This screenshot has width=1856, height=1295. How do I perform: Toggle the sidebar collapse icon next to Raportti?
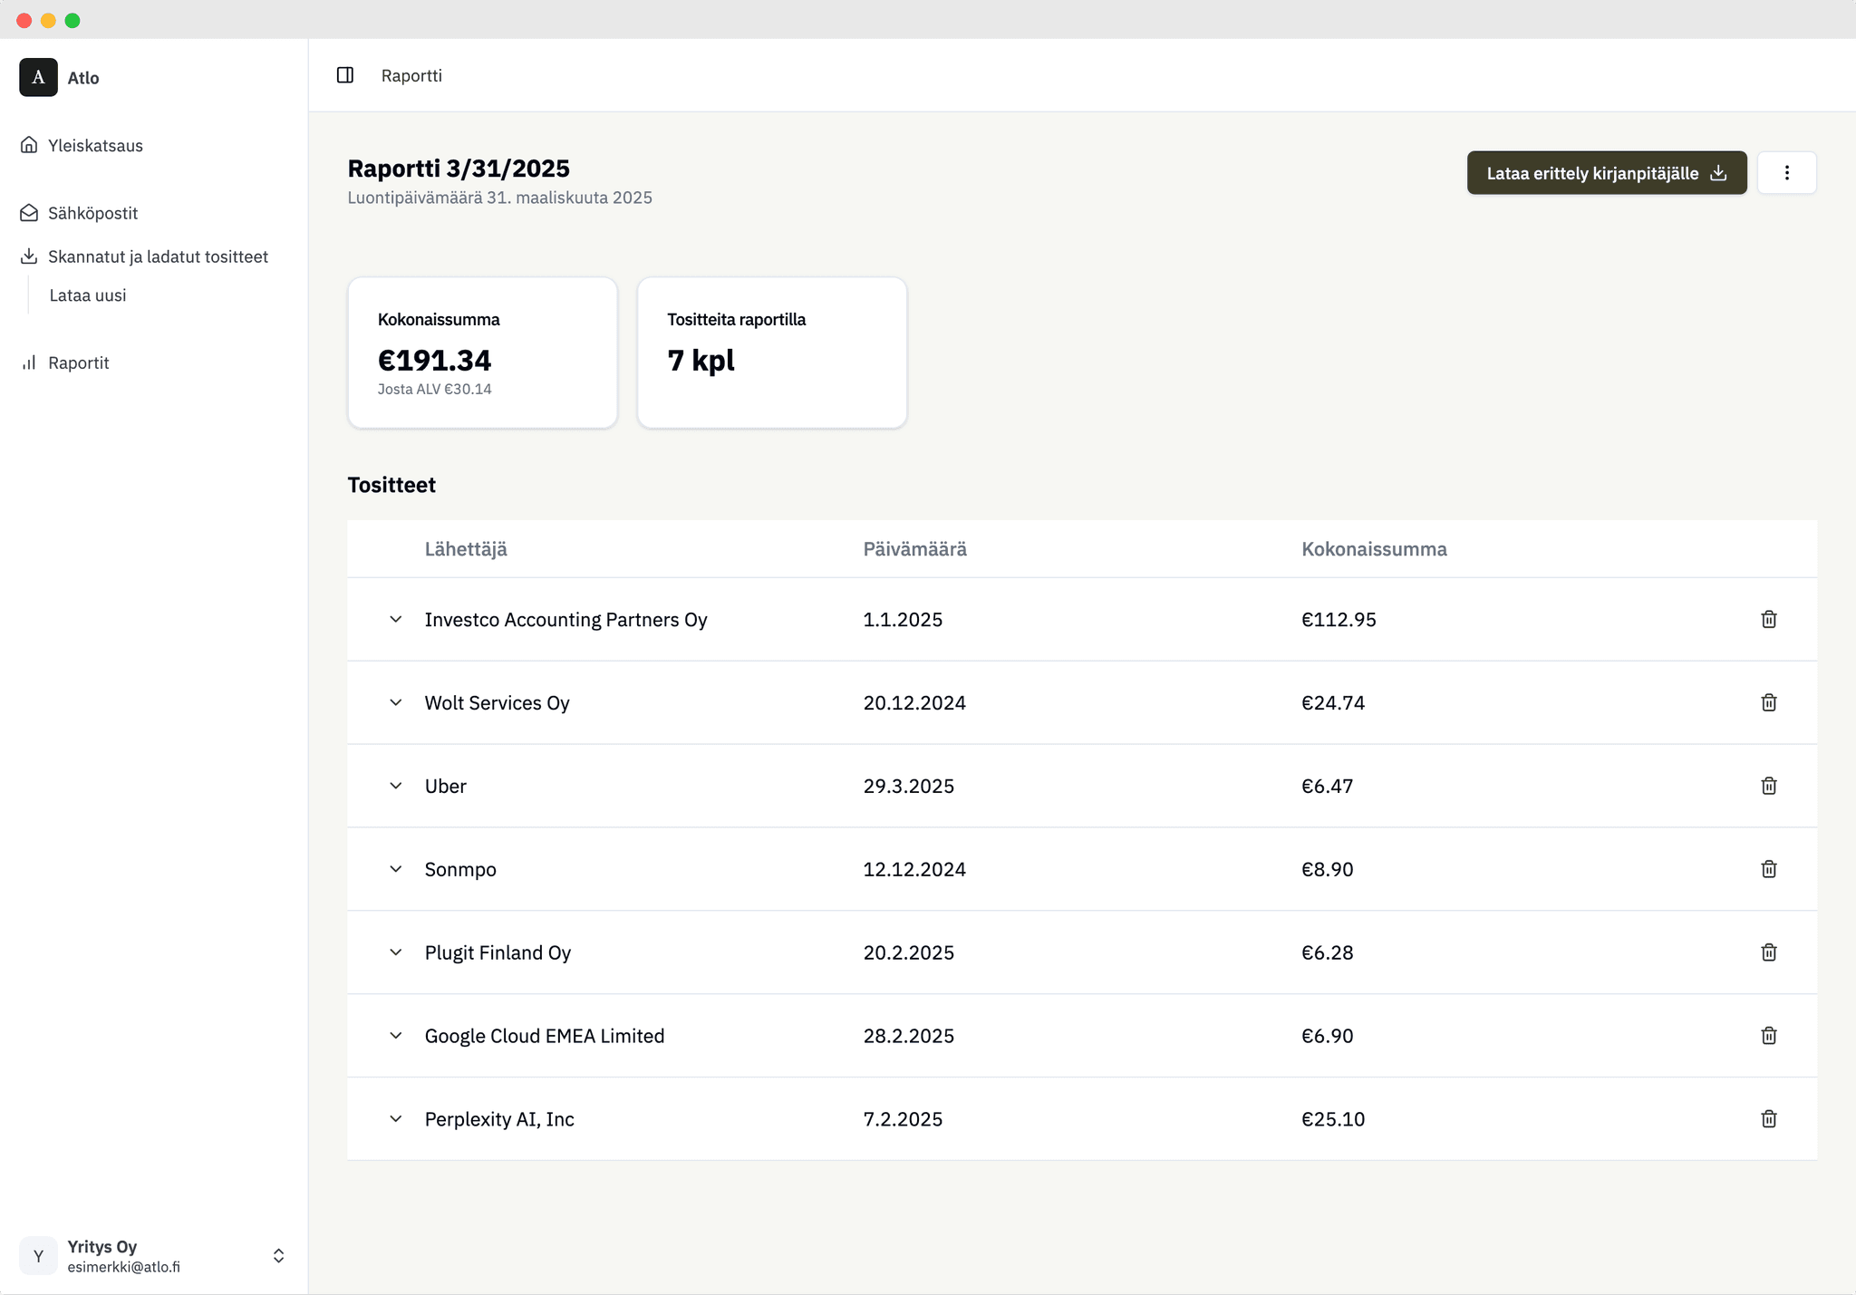point(346,75)
